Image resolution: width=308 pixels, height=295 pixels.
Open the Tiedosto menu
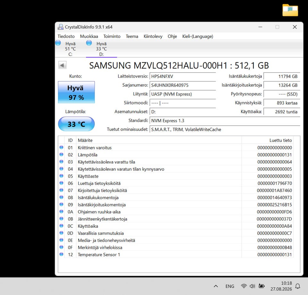pos(66,36)
